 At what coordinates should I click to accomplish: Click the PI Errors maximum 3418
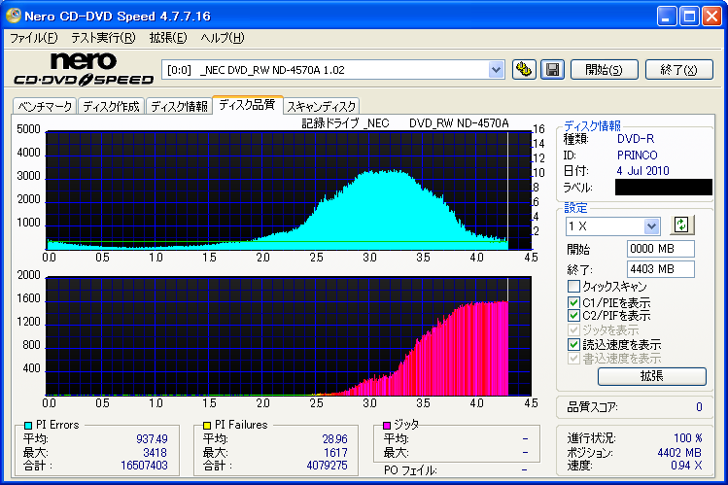coord(155,452)
